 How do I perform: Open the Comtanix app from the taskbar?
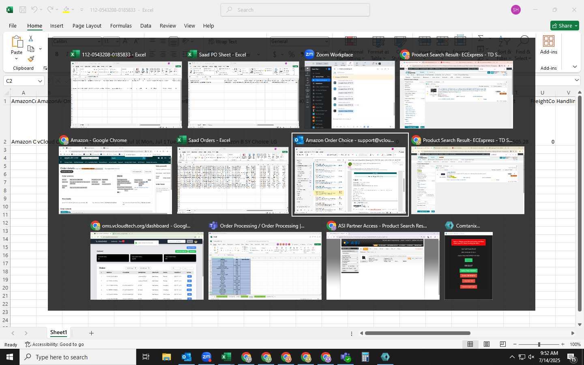[x=385, y=357]
